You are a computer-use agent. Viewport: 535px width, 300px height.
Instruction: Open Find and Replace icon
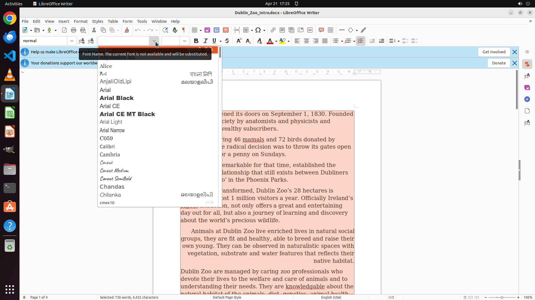[165, 30]
